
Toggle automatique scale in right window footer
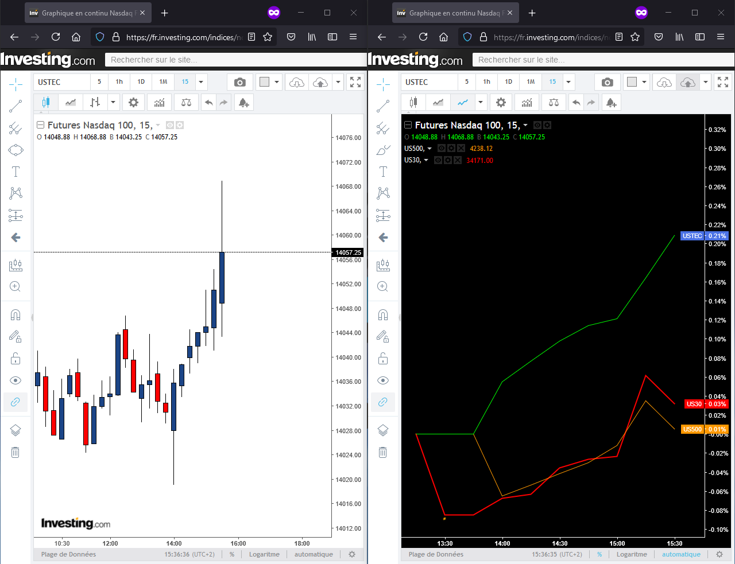(681, 554)
